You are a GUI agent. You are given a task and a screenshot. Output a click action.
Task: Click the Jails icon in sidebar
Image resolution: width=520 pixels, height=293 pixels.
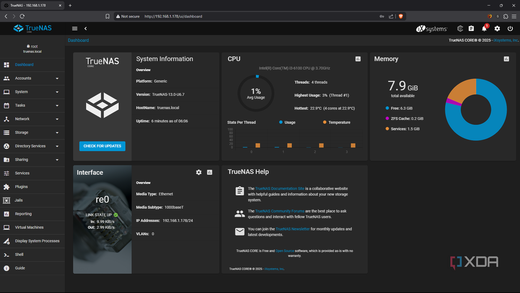click(7, 200)
